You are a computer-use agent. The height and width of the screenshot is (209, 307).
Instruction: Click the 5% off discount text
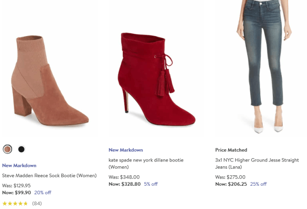point(150,184)
